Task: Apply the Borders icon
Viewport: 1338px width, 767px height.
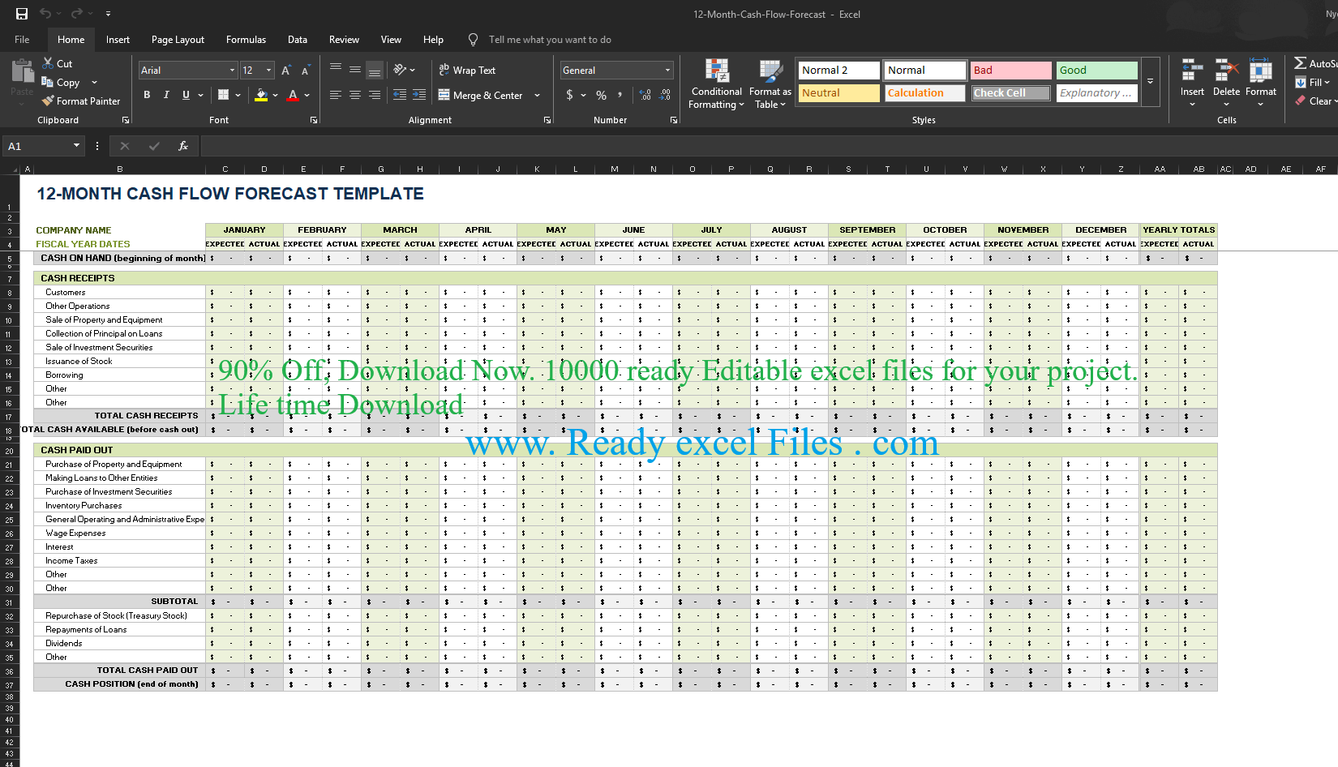Action: pos(224,95)
